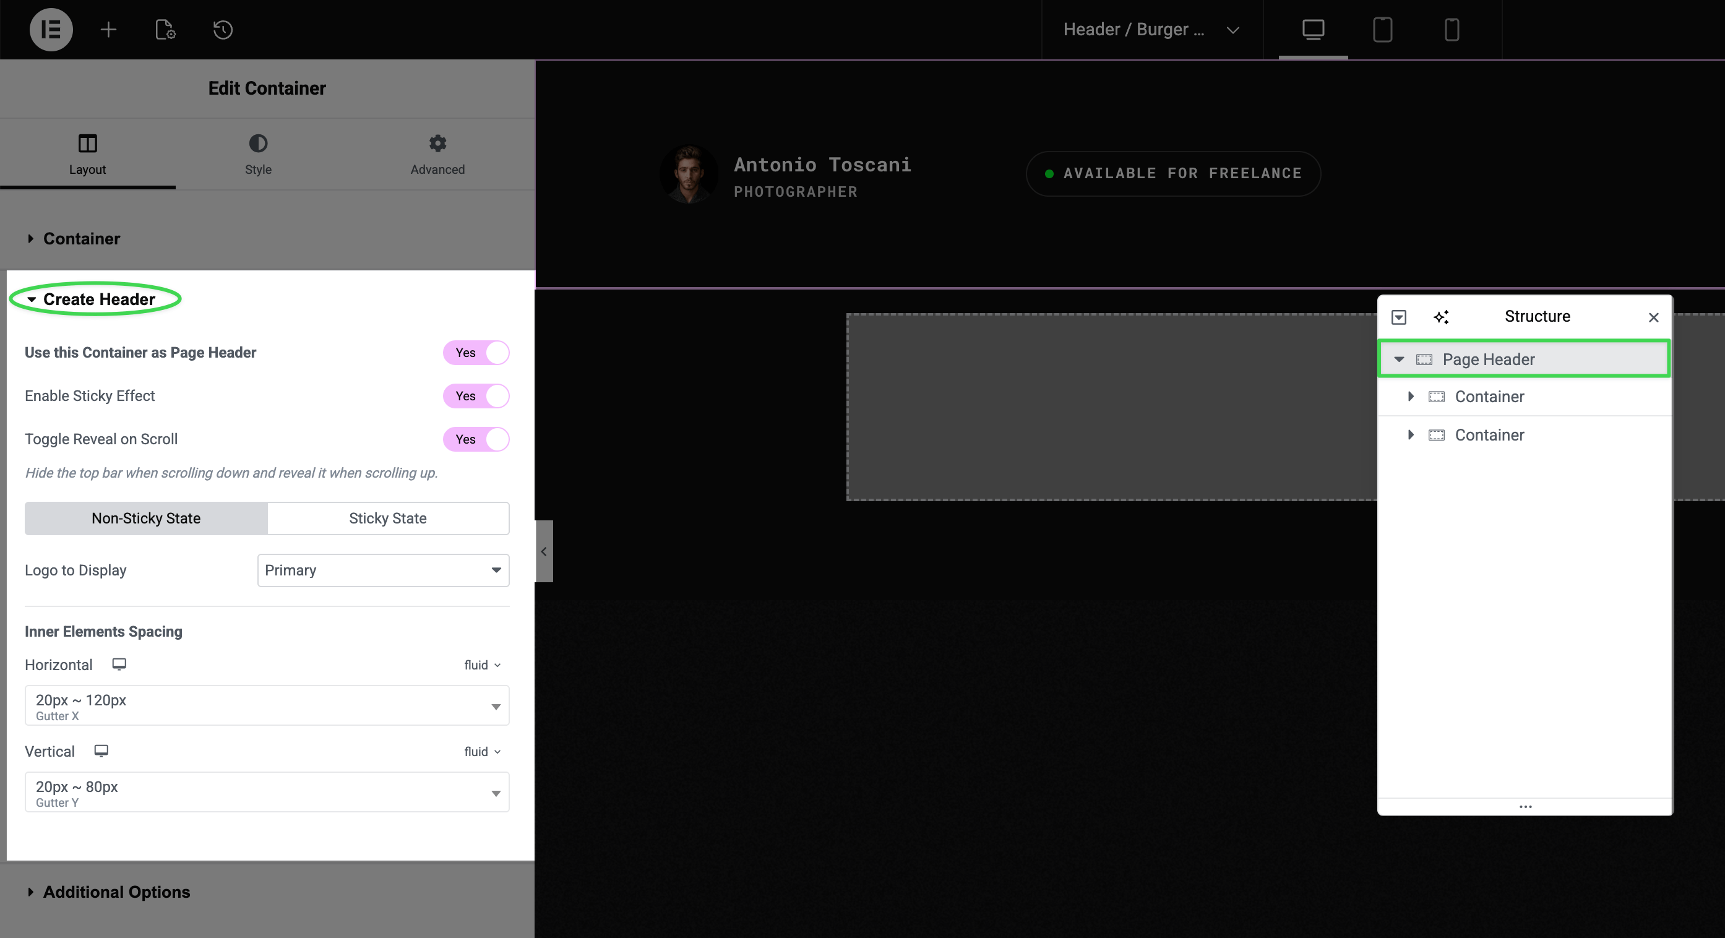1725x938 pixels.
Task: Open document settings page icon
Action: click(165, 30)
